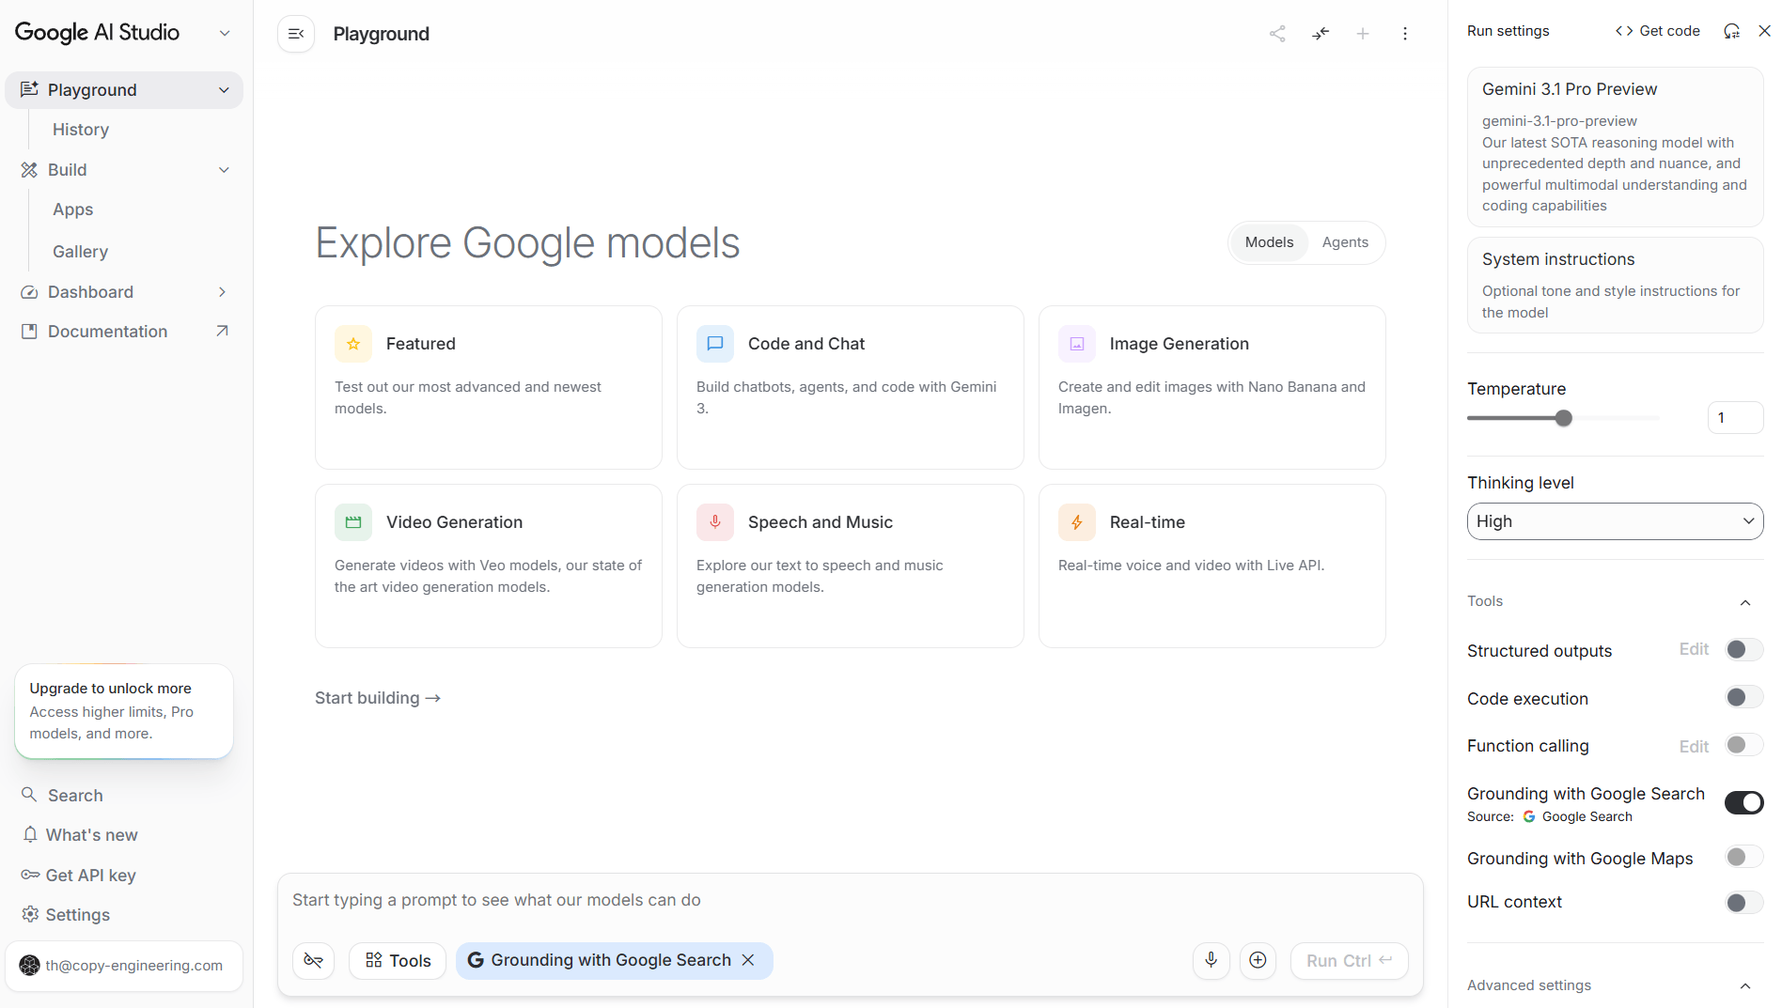Collapse the Advanced settings section
The width and height of the screenshot is (1782, 1008).
coord(1745,985)
